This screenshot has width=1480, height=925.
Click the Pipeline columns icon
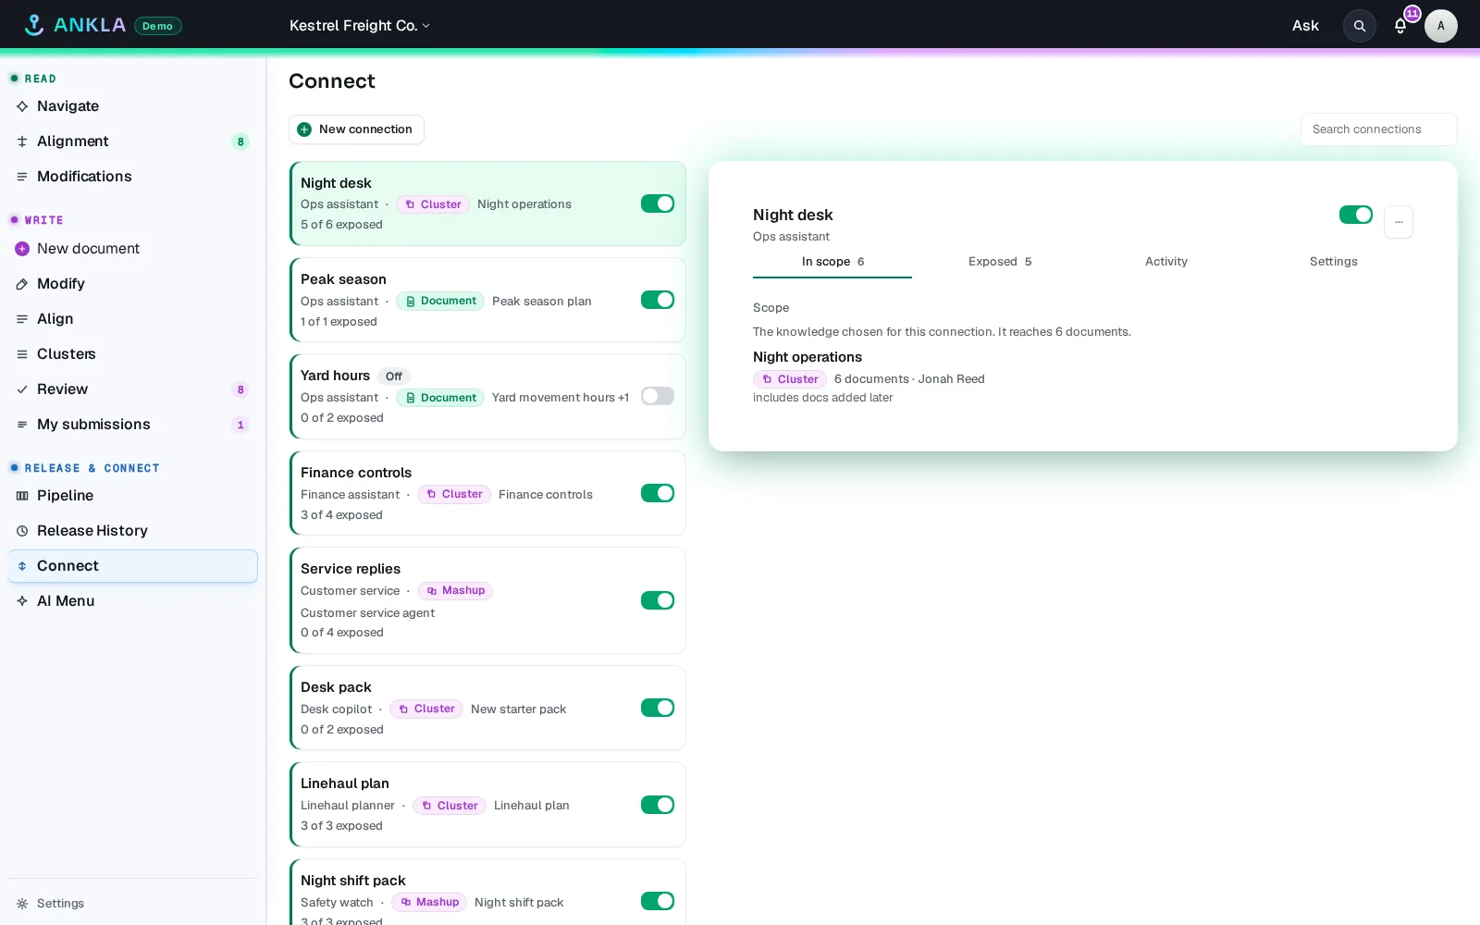(x=22, y=496)
